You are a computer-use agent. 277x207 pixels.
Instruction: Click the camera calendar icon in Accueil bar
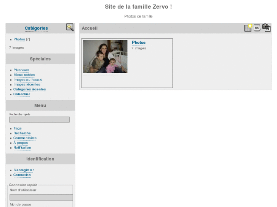(266, 28)
